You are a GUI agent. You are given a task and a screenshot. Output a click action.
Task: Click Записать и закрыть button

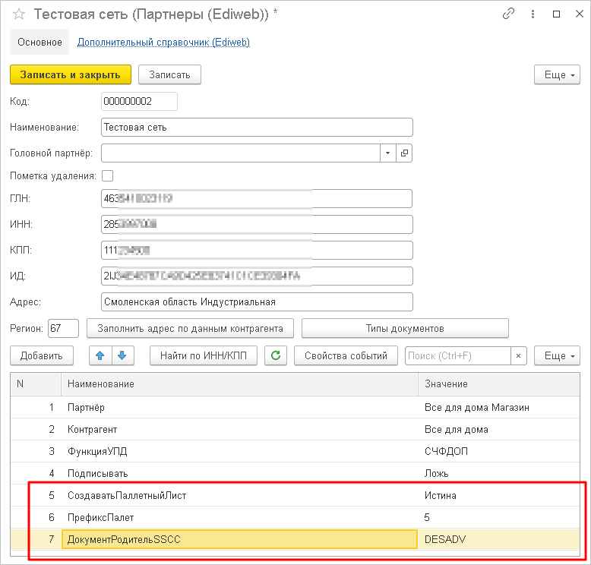point(71,74)
